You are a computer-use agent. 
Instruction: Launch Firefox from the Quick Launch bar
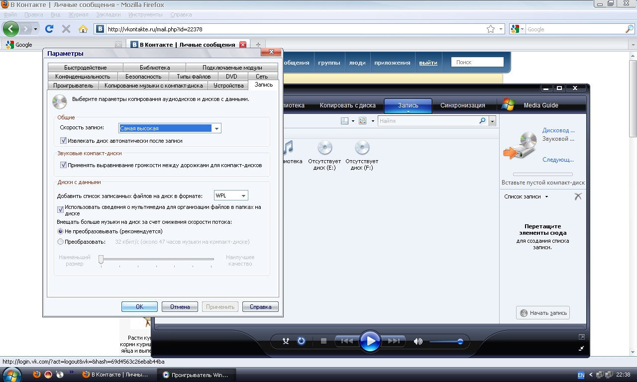click(37, 374)
